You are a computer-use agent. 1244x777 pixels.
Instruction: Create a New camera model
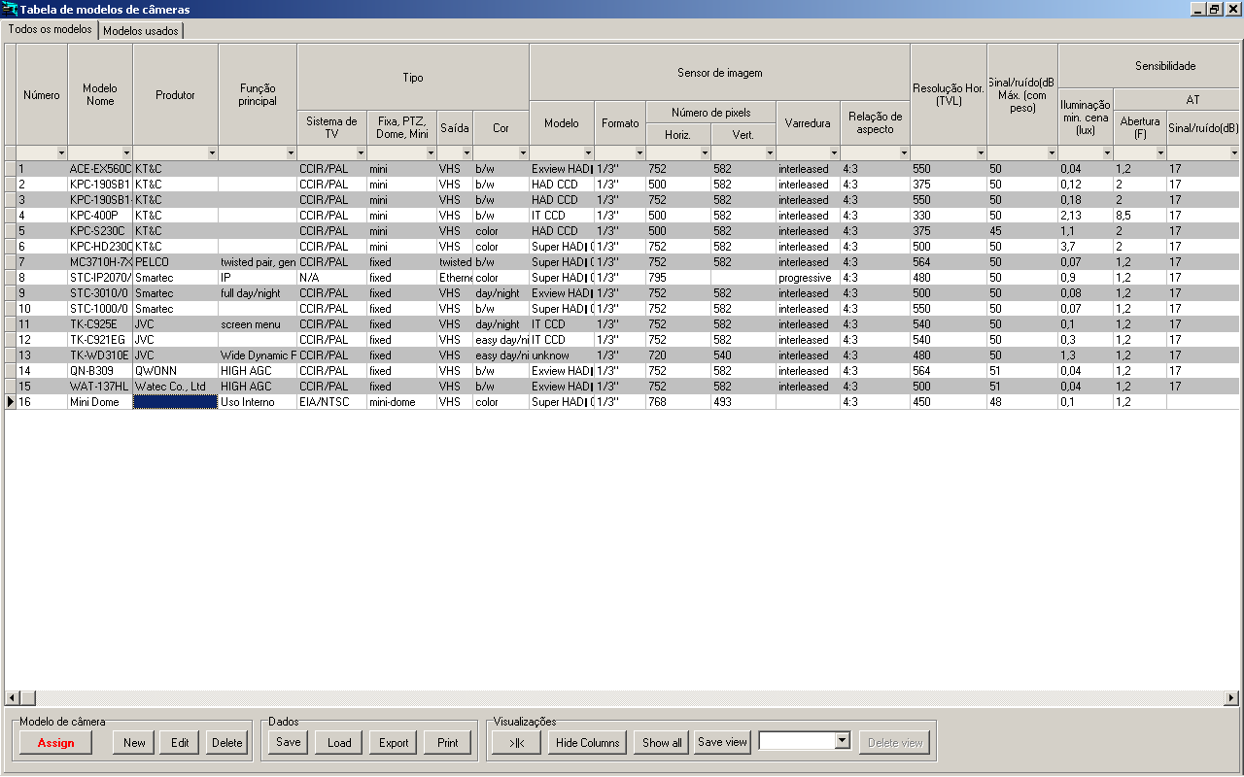[x=134, y=743]
